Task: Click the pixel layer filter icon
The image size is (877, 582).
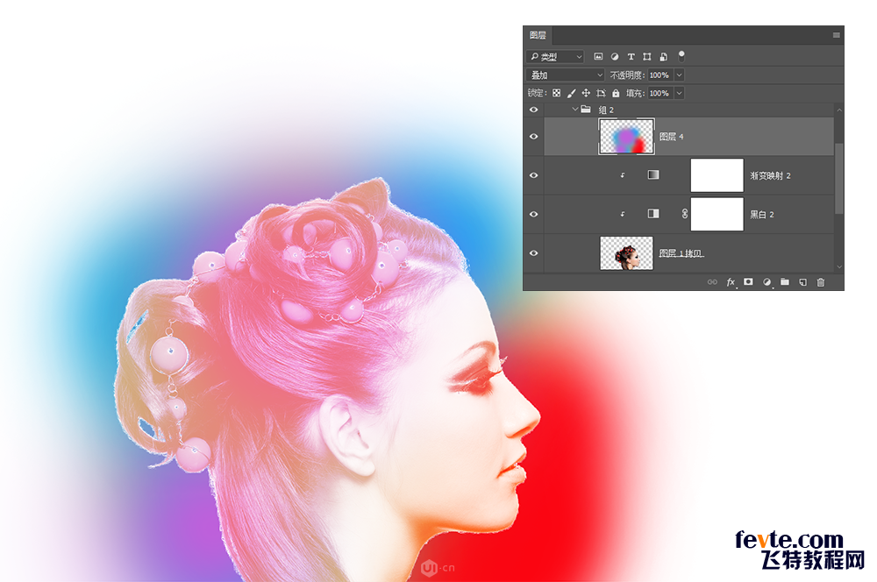Action: 598,57
